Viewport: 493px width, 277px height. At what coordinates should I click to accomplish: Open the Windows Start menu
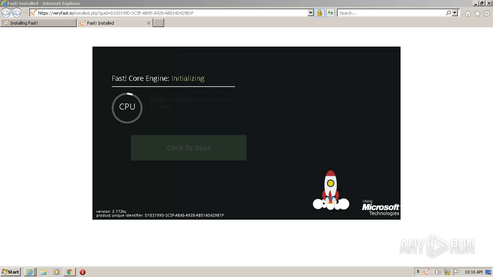tap(11, 272)
